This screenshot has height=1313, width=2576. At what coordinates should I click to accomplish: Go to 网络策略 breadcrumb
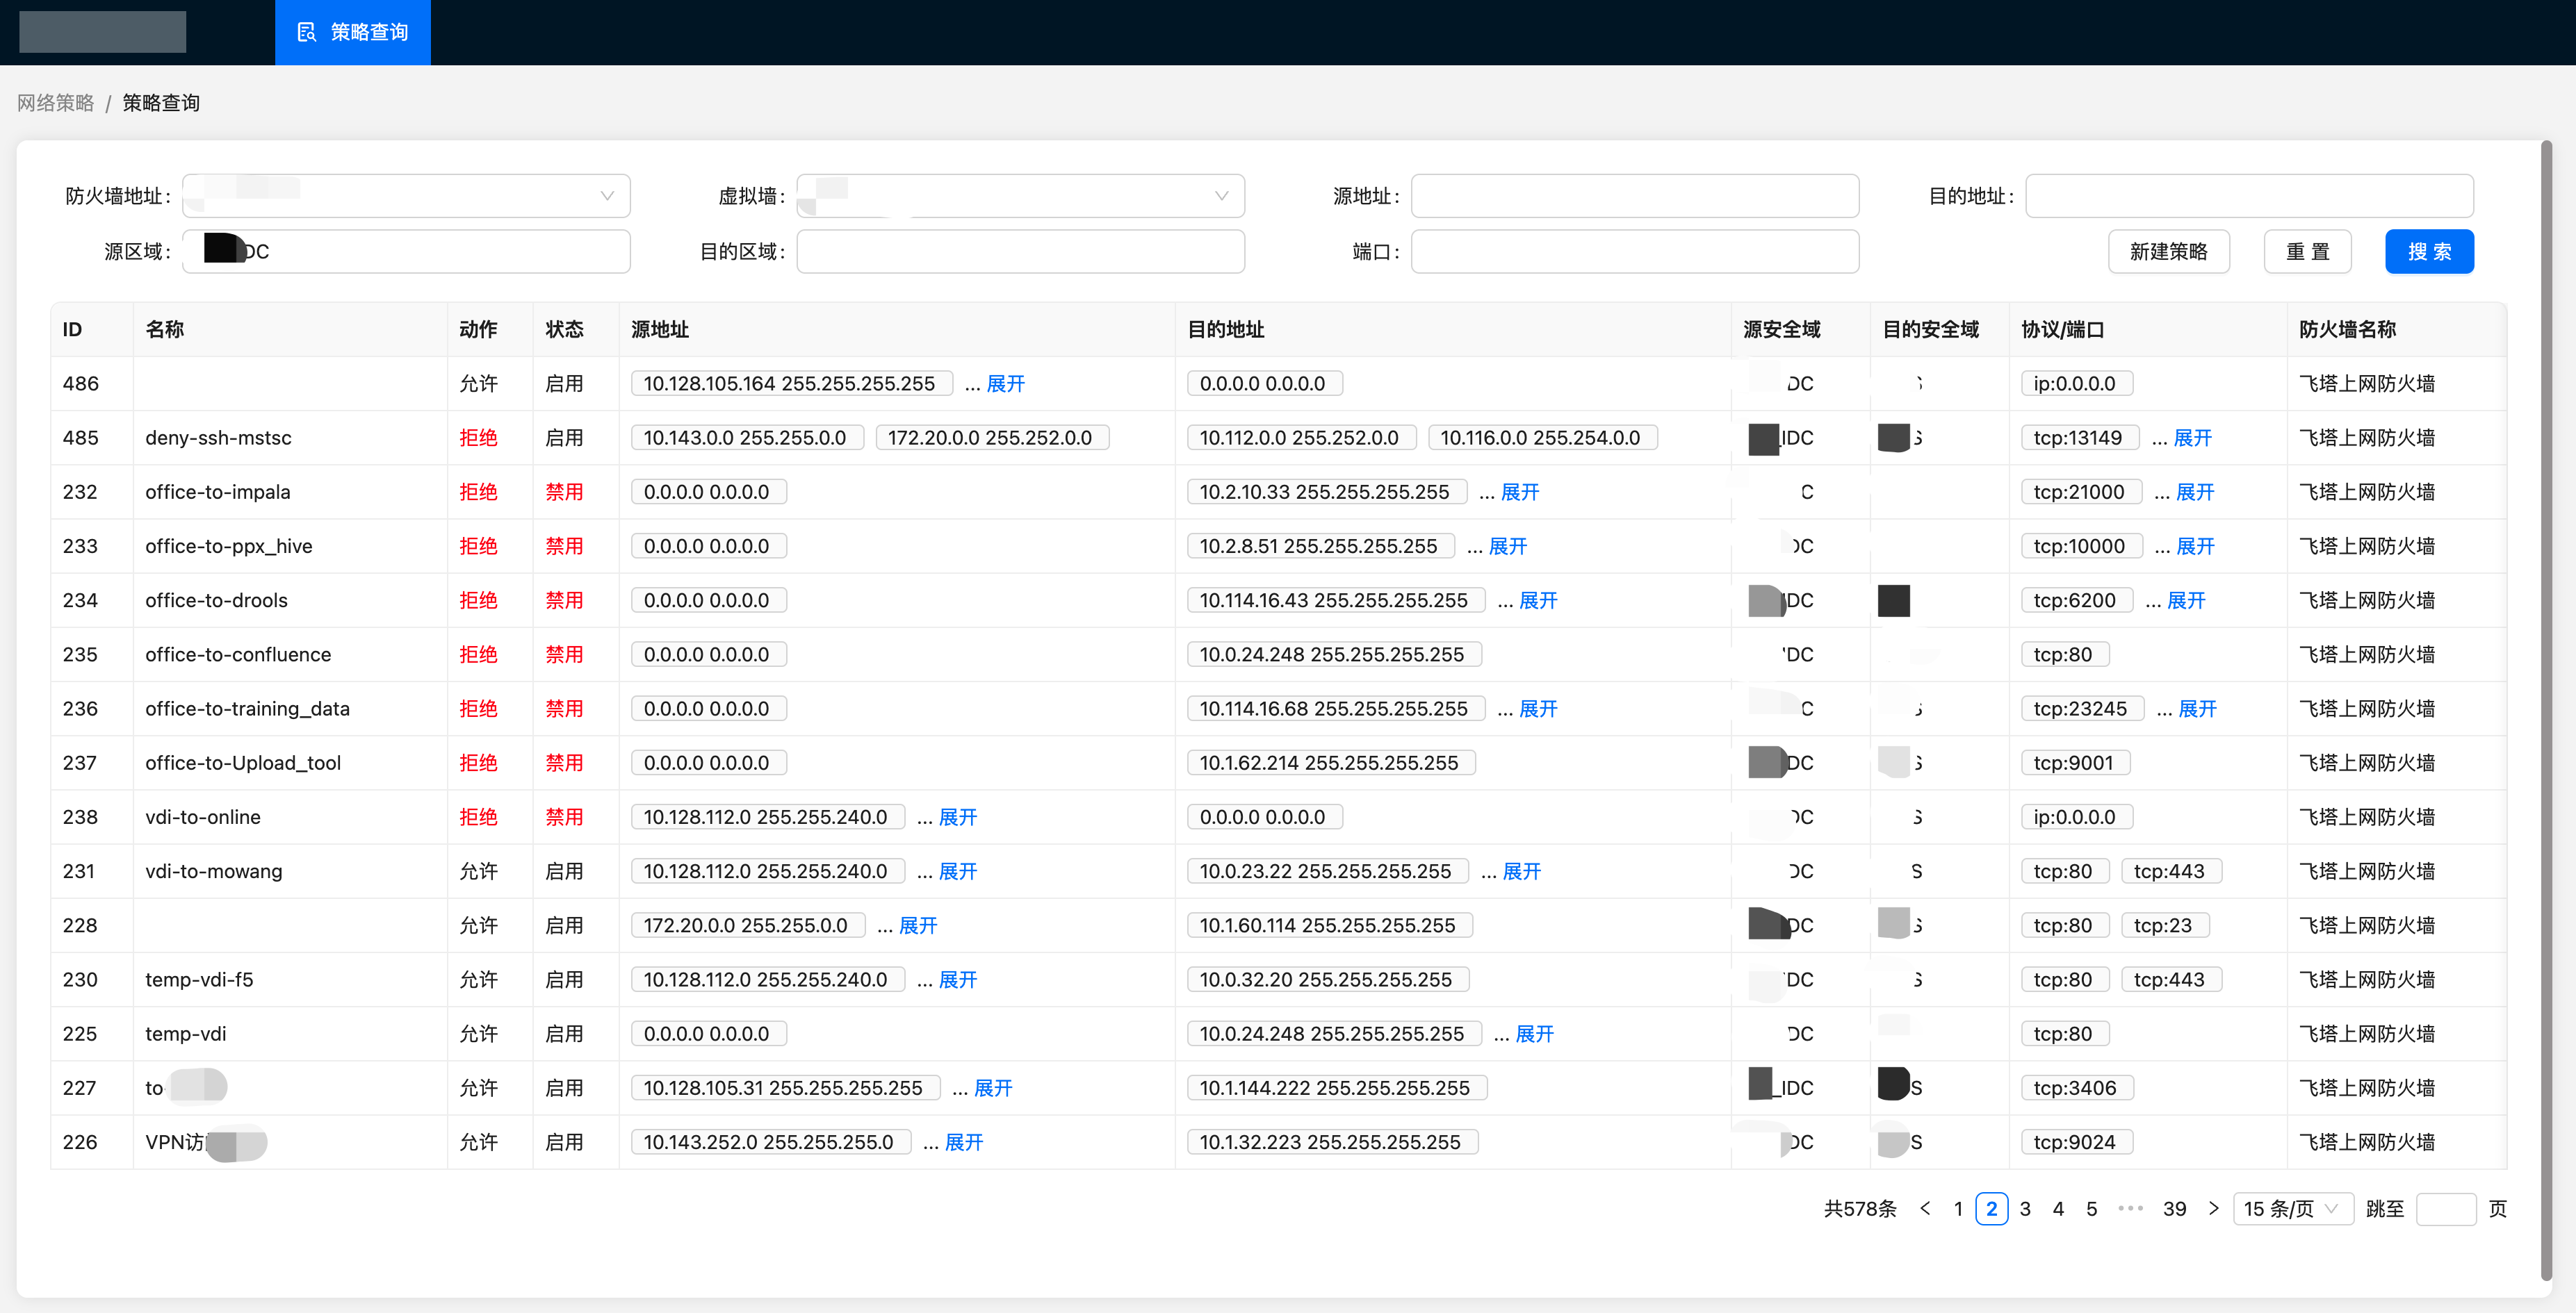[55, 103]
